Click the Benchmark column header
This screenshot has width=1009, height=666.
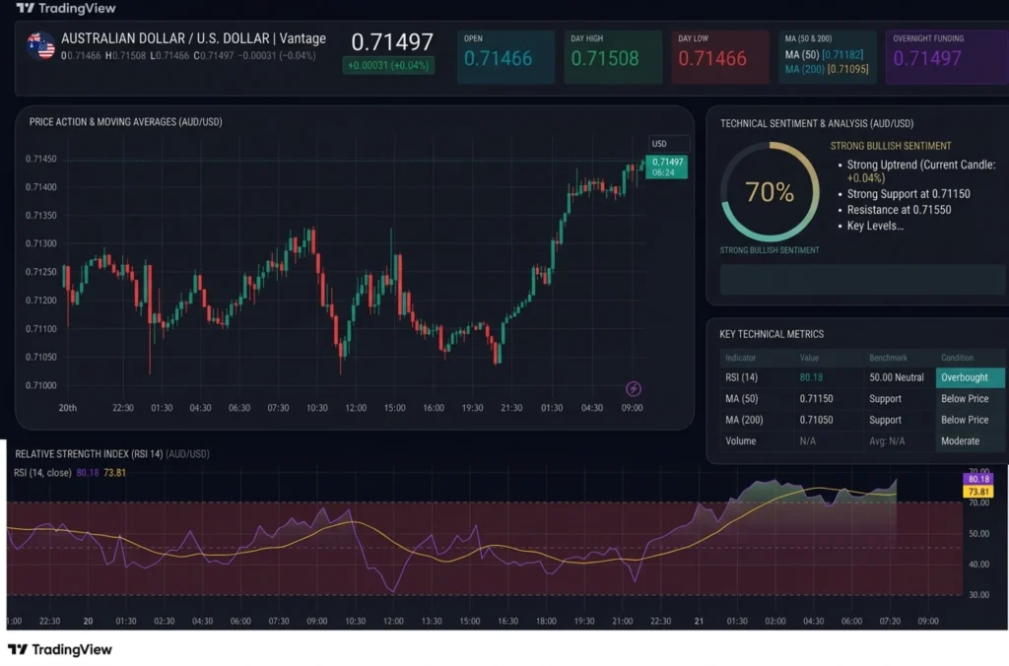point(888,358)
